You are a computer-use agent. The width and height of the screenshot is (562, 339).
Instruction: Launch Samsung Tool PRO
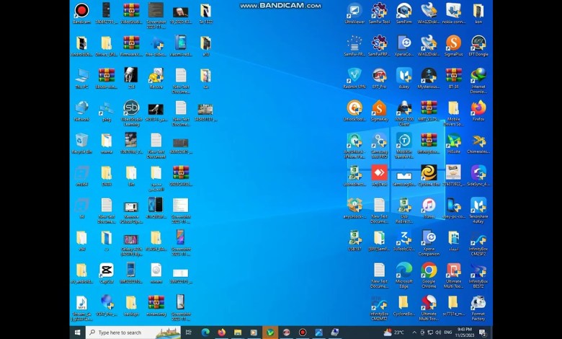379,145
